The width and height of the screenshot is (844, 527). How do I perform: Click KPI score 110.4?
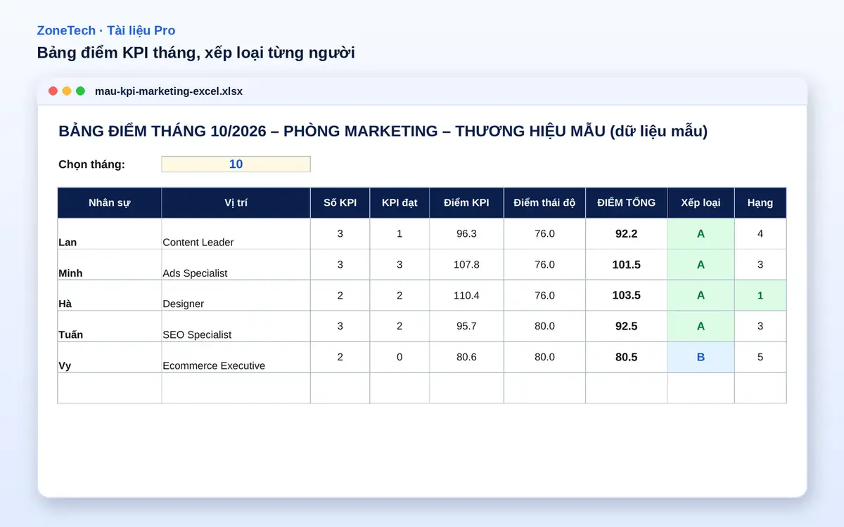click(466, 296)
